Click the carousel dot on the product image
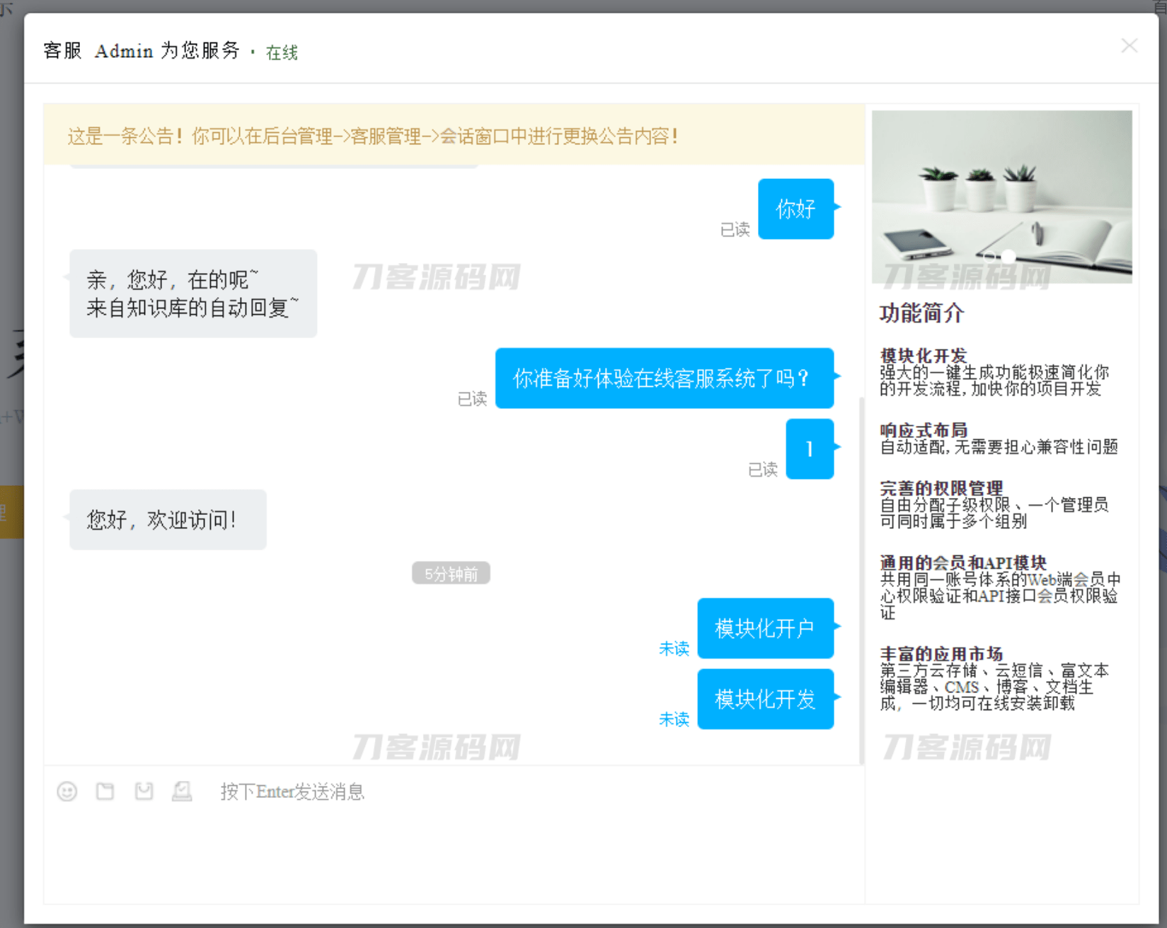Image resolution: width=1167 pixels, height=928 pixels. 1007,256
